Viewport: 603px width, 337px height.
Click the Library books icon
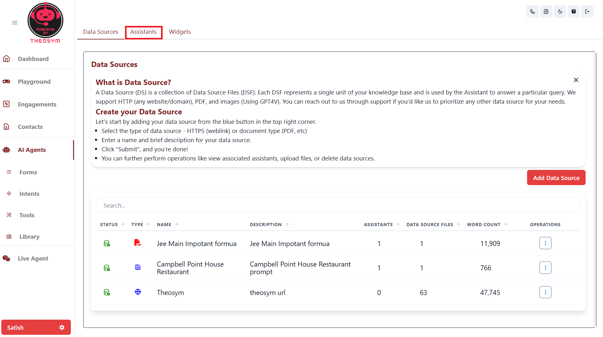coord(9,237)
